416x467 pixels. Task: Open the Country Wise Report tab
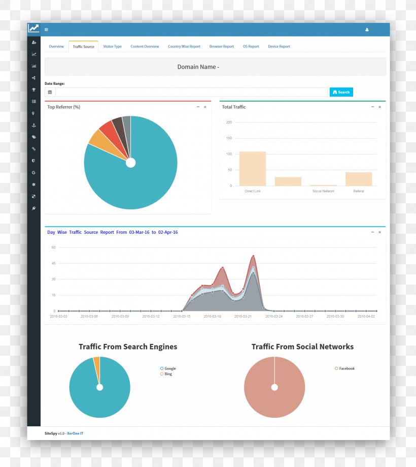tap(184, 46)
